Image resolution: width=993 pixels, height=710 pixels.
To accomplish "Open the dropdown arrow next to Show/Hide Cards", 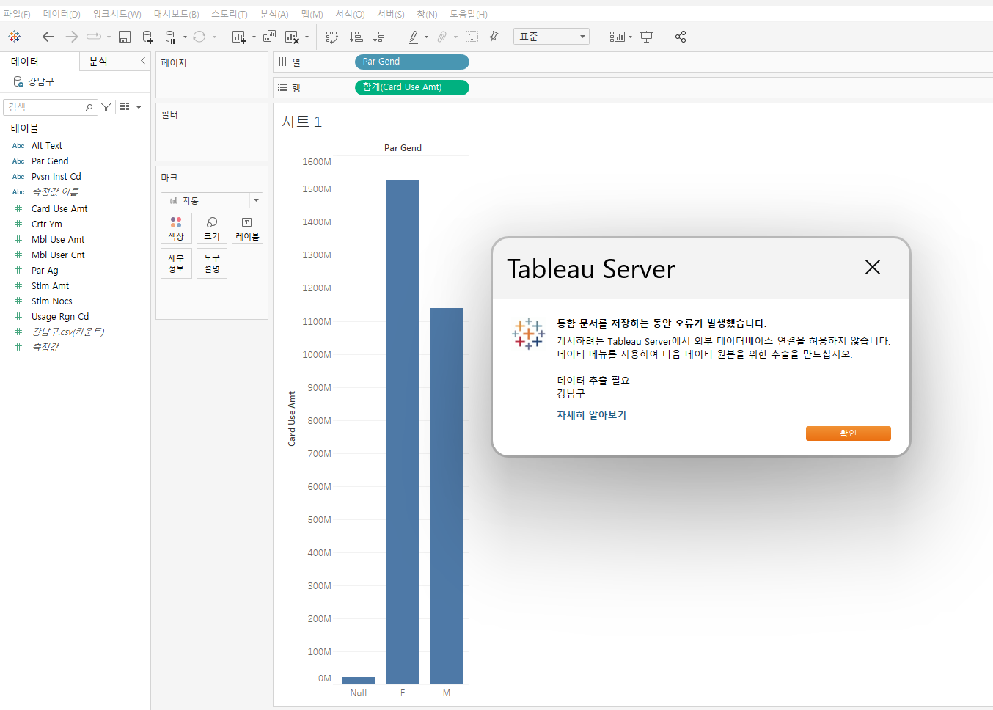I will pyautogui.click(x=630, y=37).
